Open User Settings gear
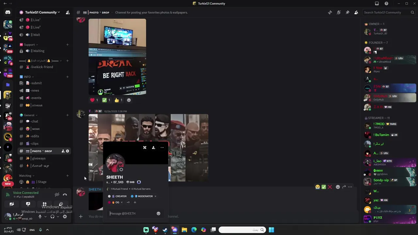 [65, 216]
